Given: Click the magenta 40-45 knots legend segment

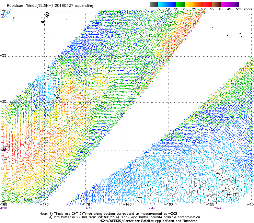Looking at the screenshot, I should [x=225, y=4].
